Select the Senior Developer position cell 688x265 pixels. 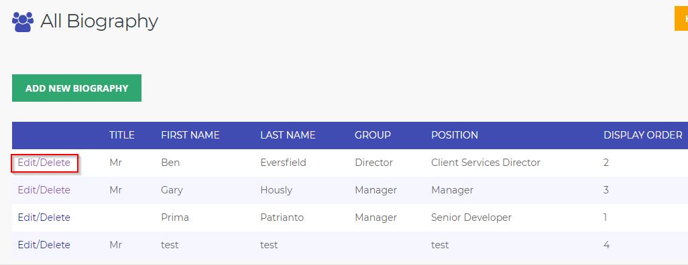pos(471,217)
